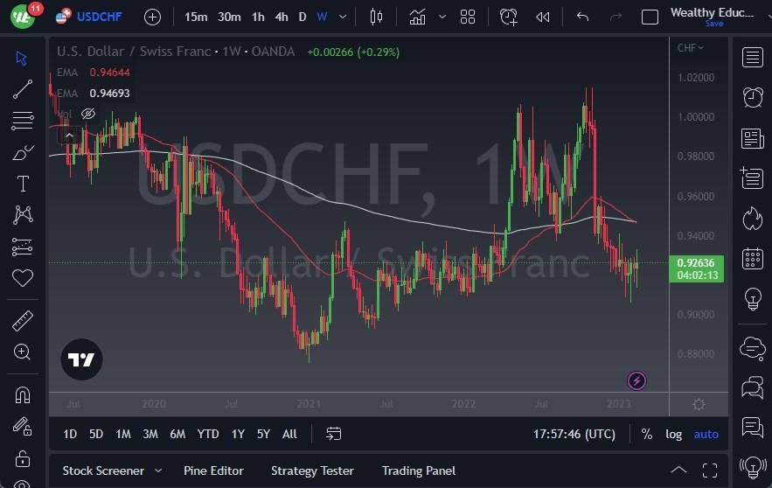
Task: Open the indicators and strategies dialog
Action: coord(418,17)
